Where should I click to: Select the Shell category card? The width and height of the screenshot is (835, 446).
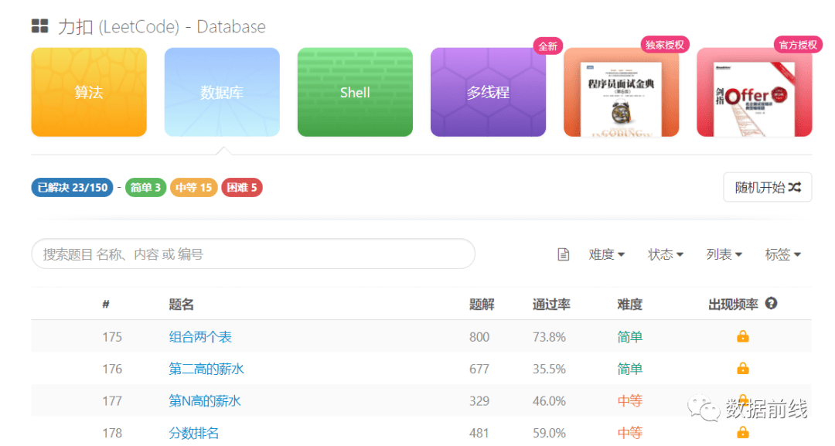click(x=355, y=93)
